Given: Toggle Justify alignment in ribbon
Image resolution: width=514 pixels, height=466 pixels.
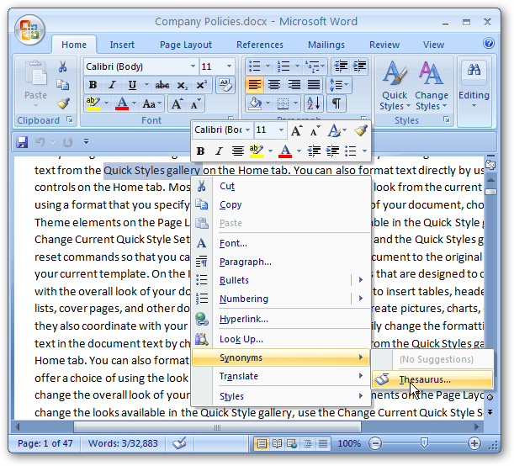Looking at the screenshot, I should [x=314, y=85].
